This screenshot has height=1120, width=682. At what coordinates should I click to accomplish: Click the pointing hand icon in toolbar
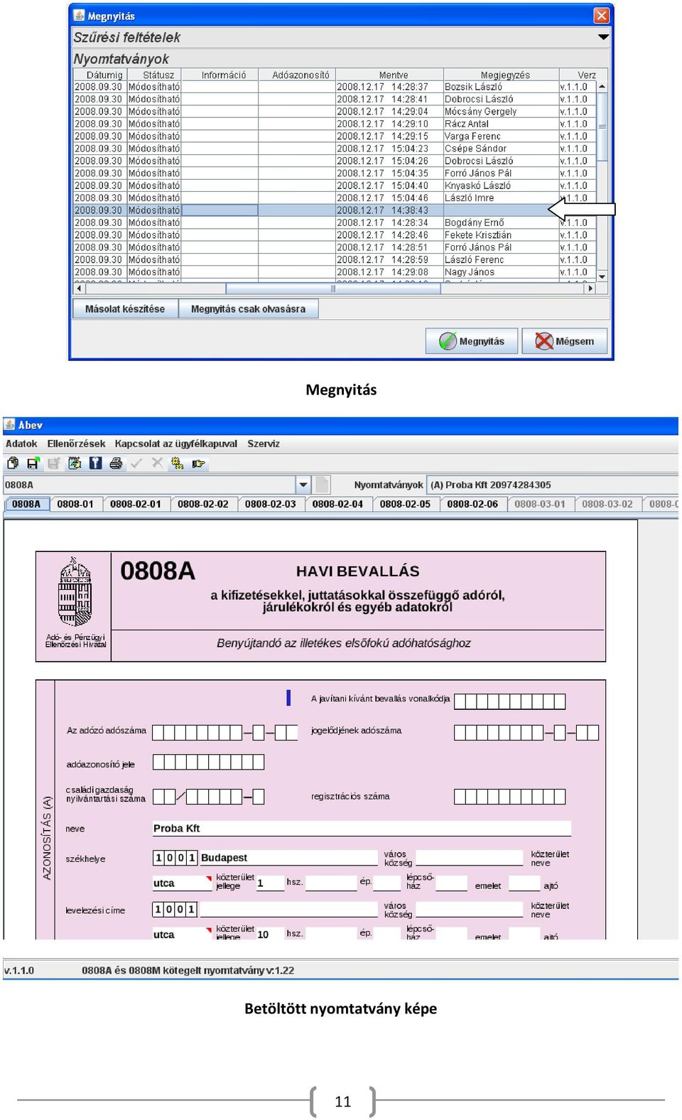click(x=198, y=463)
